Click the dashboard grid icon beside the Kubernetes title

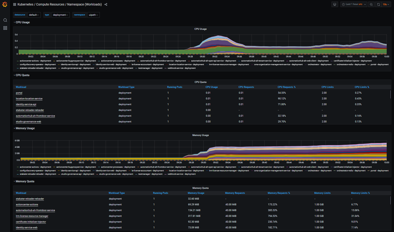pyautogui.click(x=15, y=4)
